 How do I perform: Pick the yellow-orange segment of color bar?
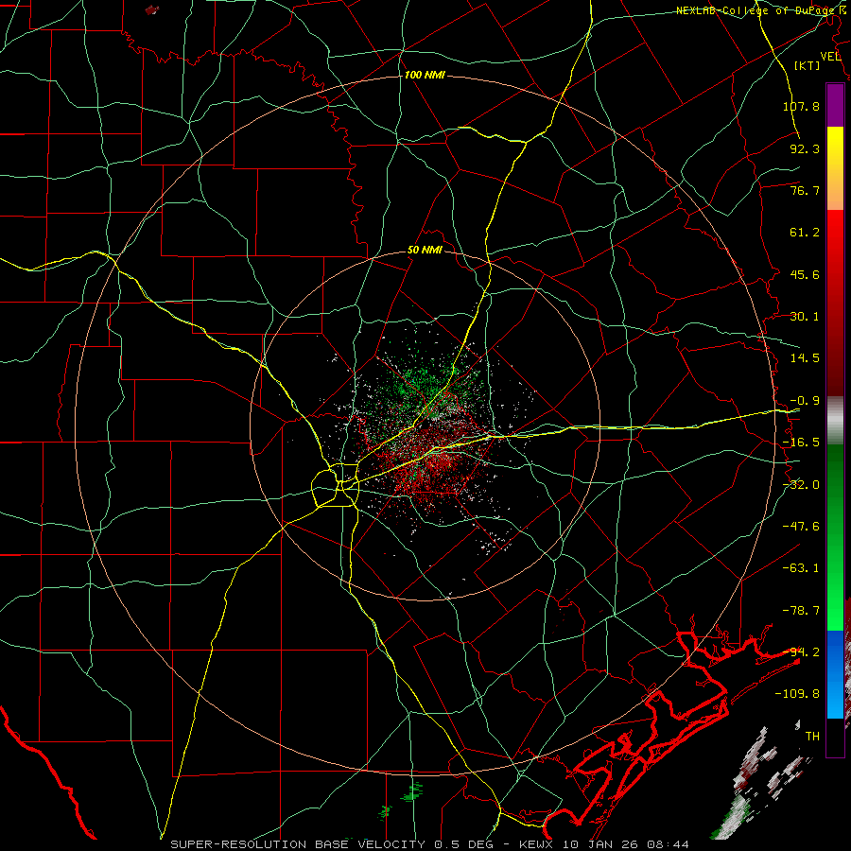pyautogui.click(x=835, y=168)
